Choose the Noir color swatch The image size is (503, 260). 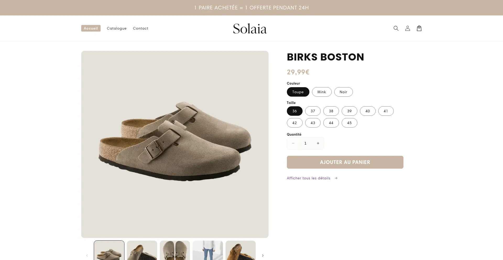coord(343,92)
